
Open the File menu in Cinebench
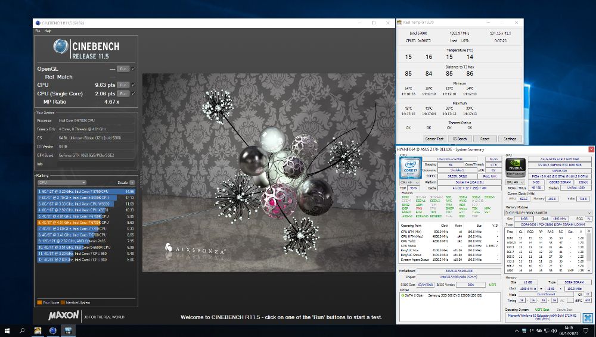(x=38, y=31)
